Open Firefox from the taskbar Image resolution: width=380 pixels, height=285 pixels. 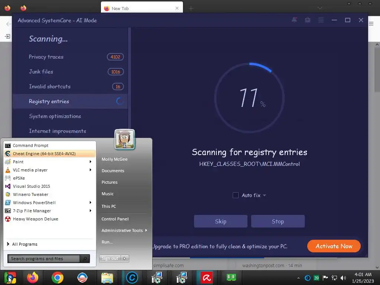pyautogui.click(x=33, y=278)
